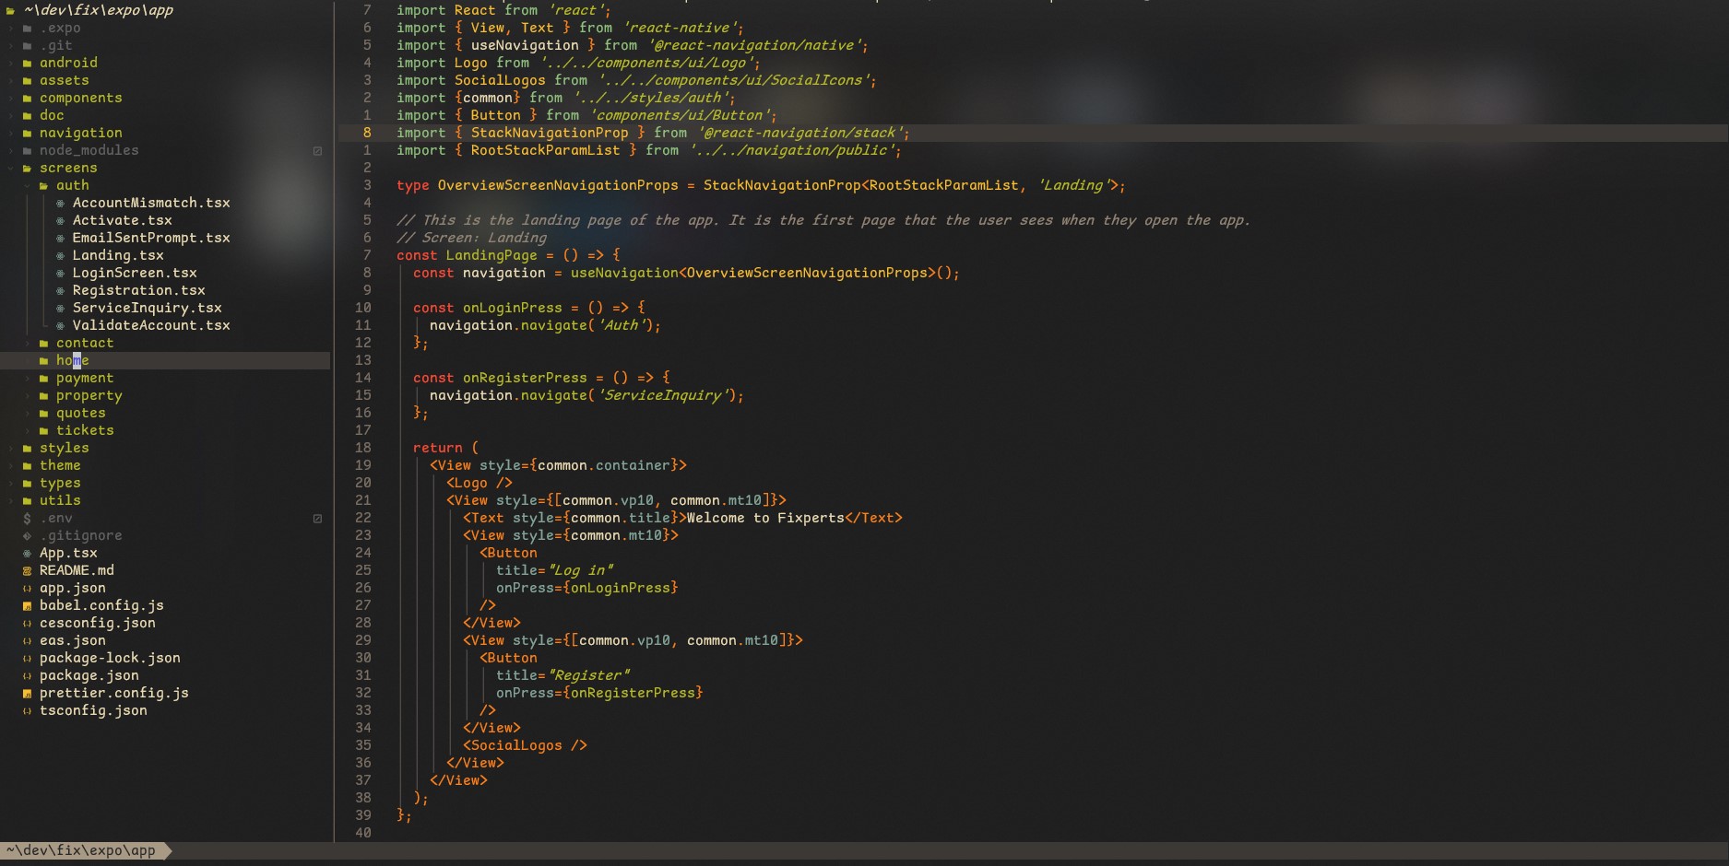Click the dollar sign icon beside .env
Image resolution: width=1729 pixels, height=866 pixels.
[27, 519]
